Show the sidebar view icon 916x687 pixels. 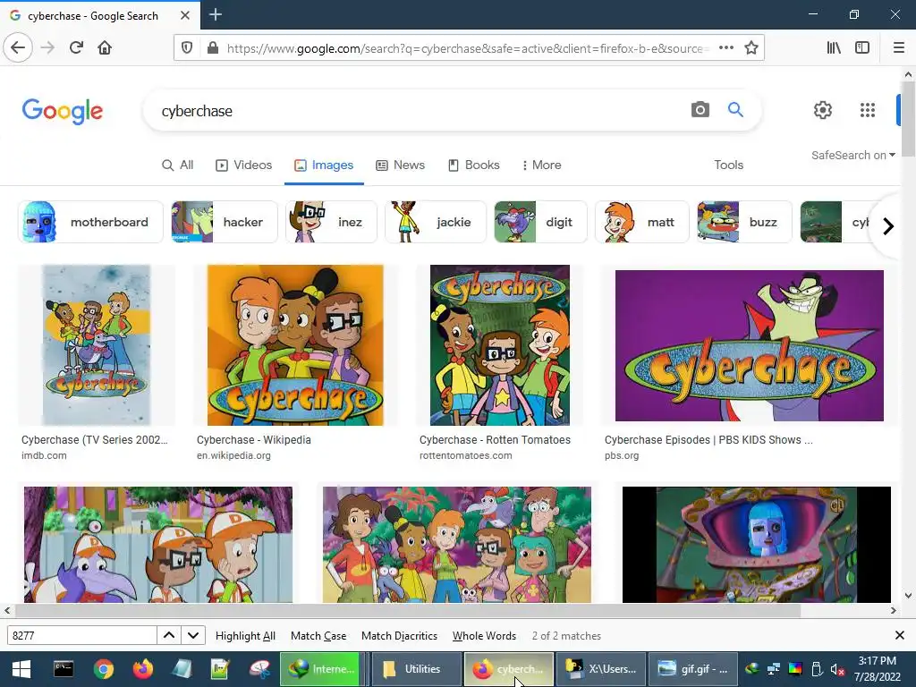tap(862, 48)
